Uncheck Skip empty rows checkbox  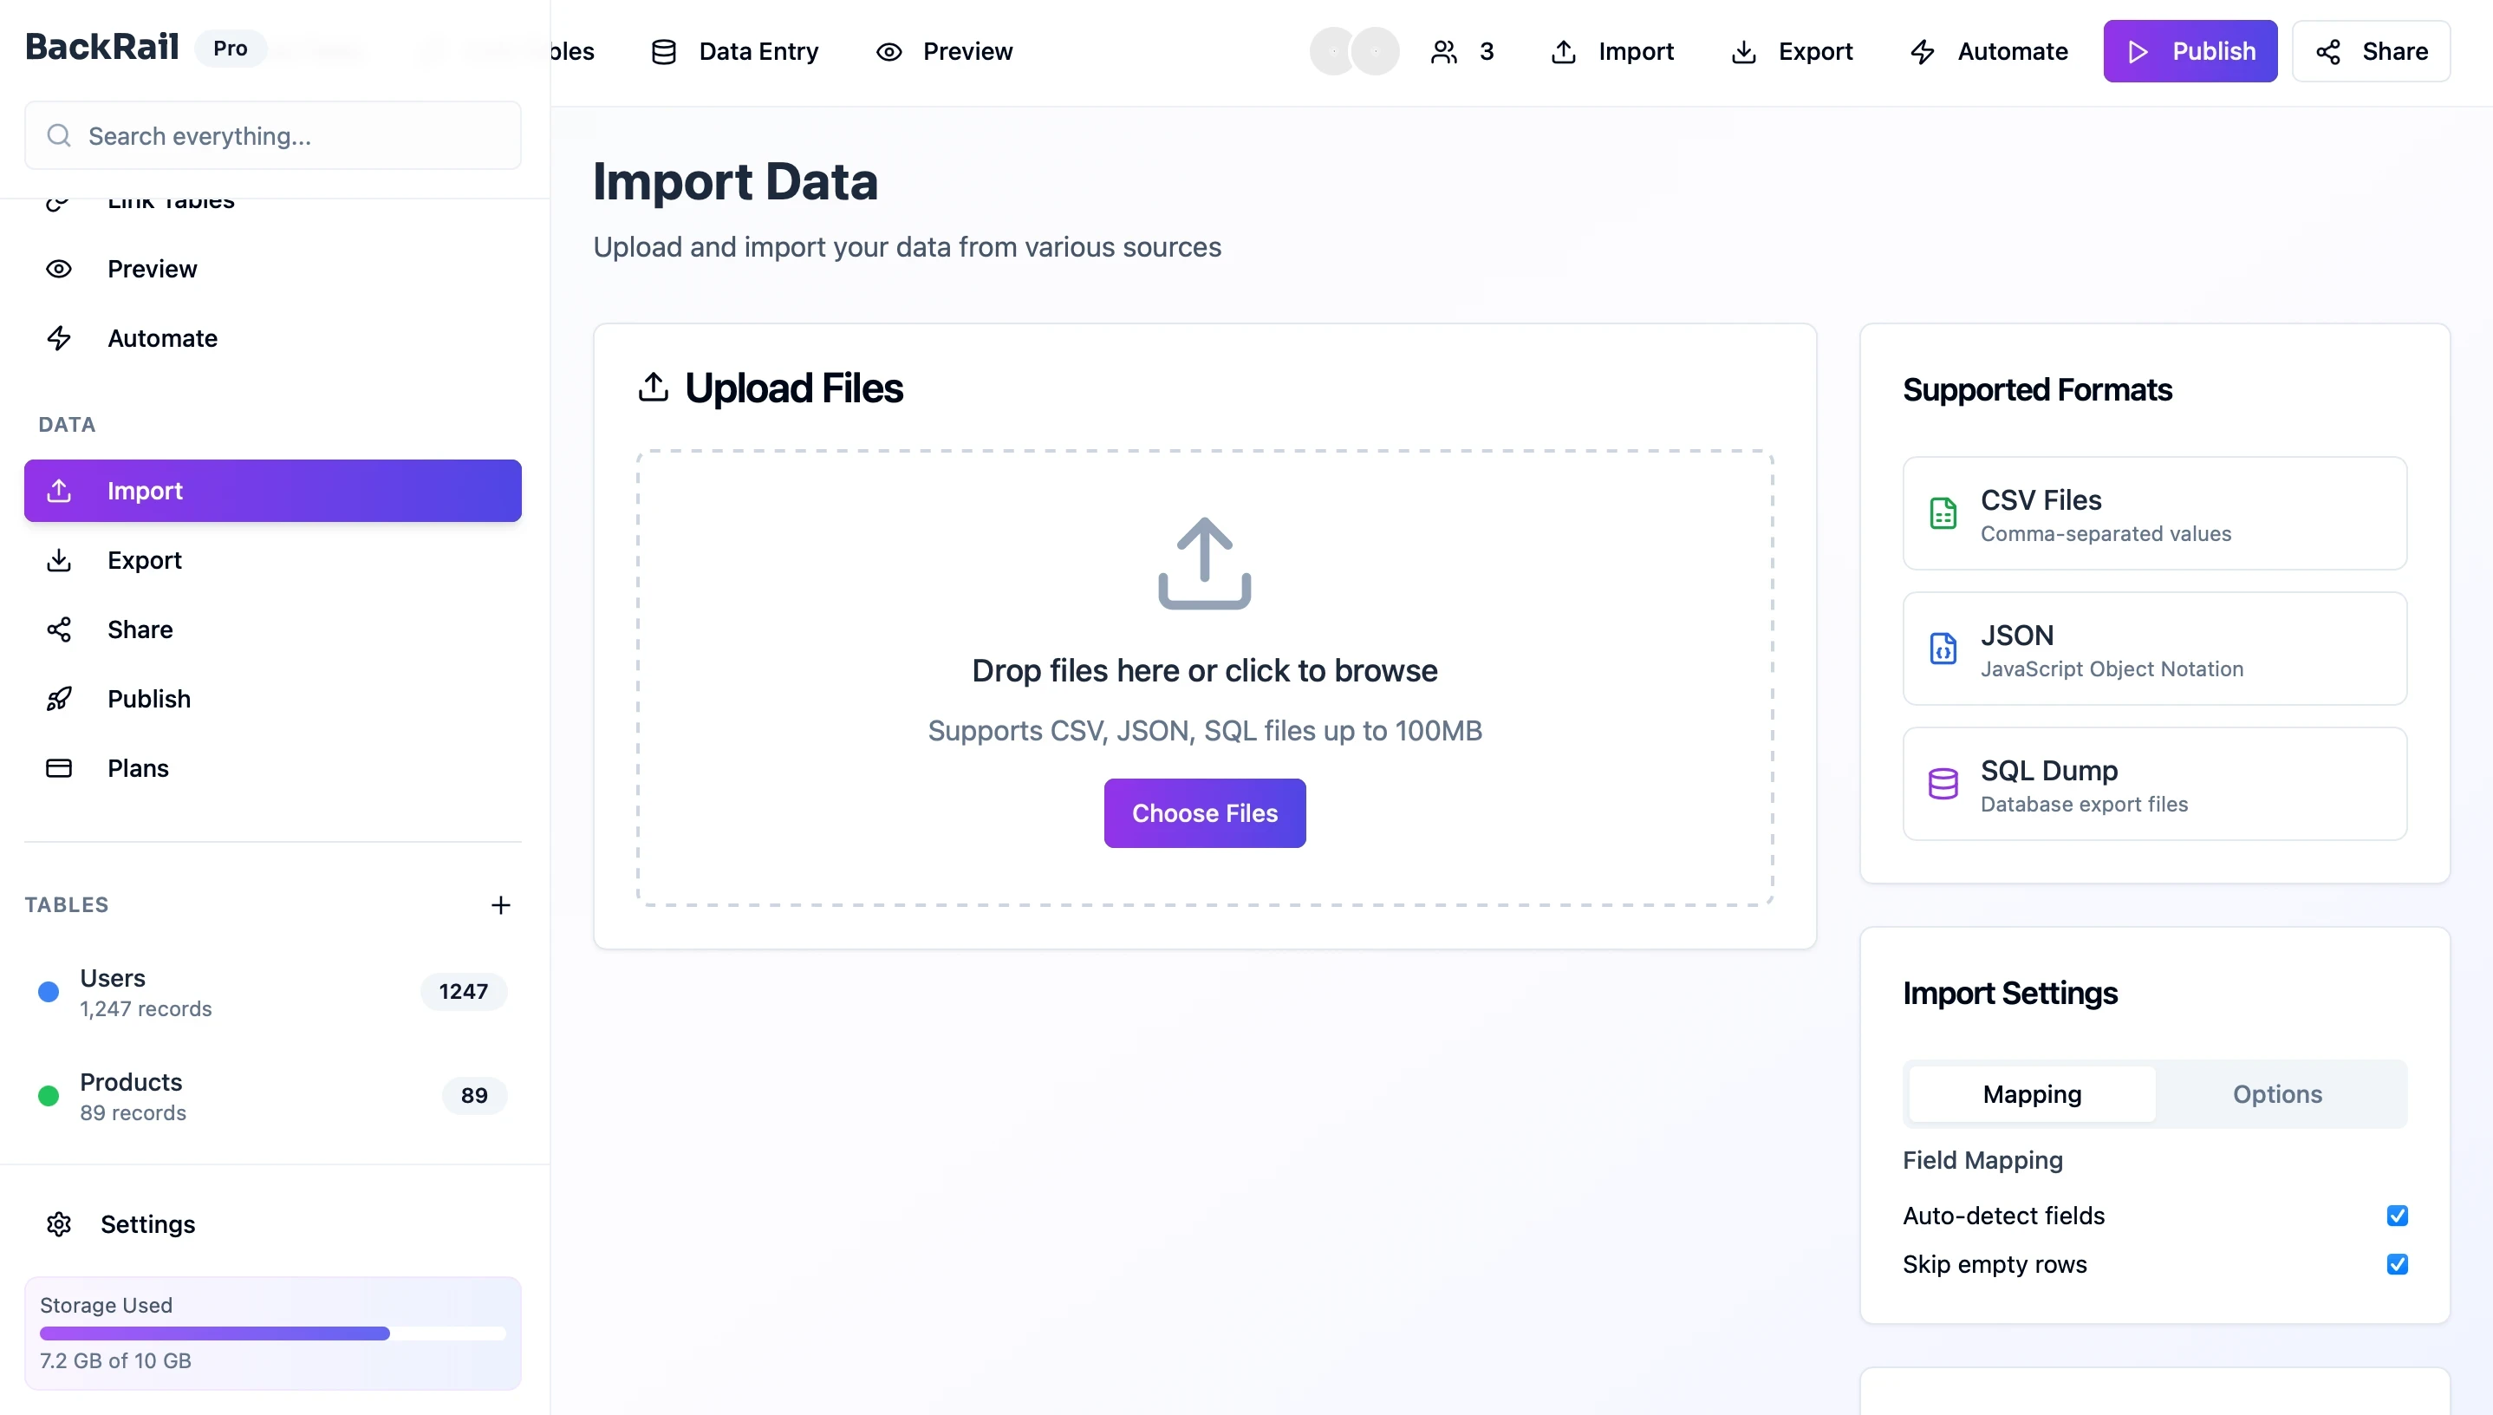[x=2397, y=1264]
